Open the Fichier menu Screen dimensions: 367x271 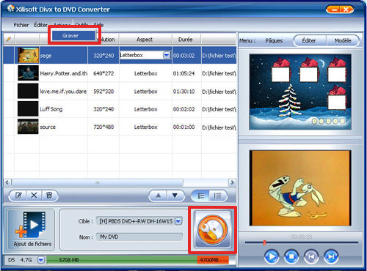point(21,25)
